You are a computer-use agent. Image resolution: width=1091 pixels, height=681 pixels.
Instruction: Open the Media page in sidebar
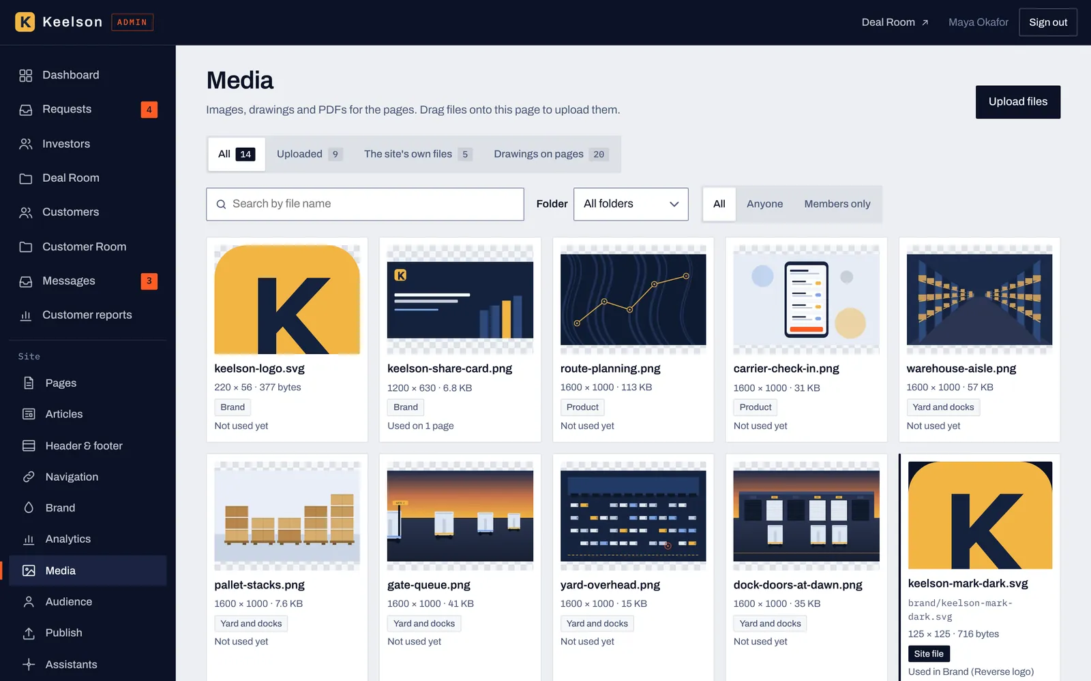point(88,571)
